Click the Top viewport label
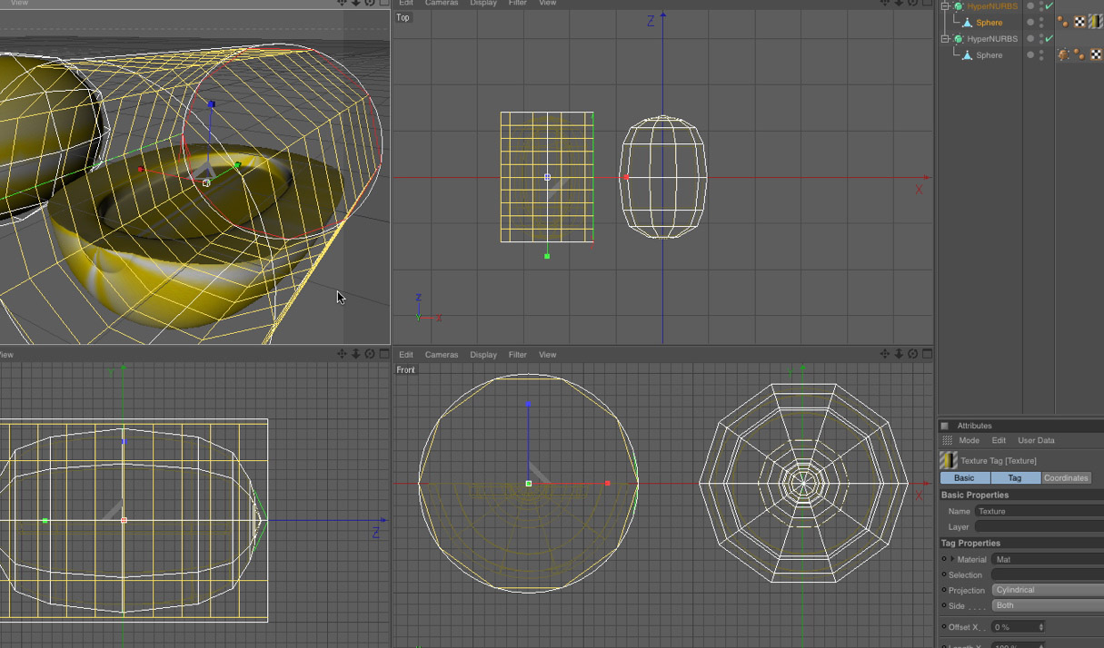Screen dimensions: 1104x648 pos(403,17)
